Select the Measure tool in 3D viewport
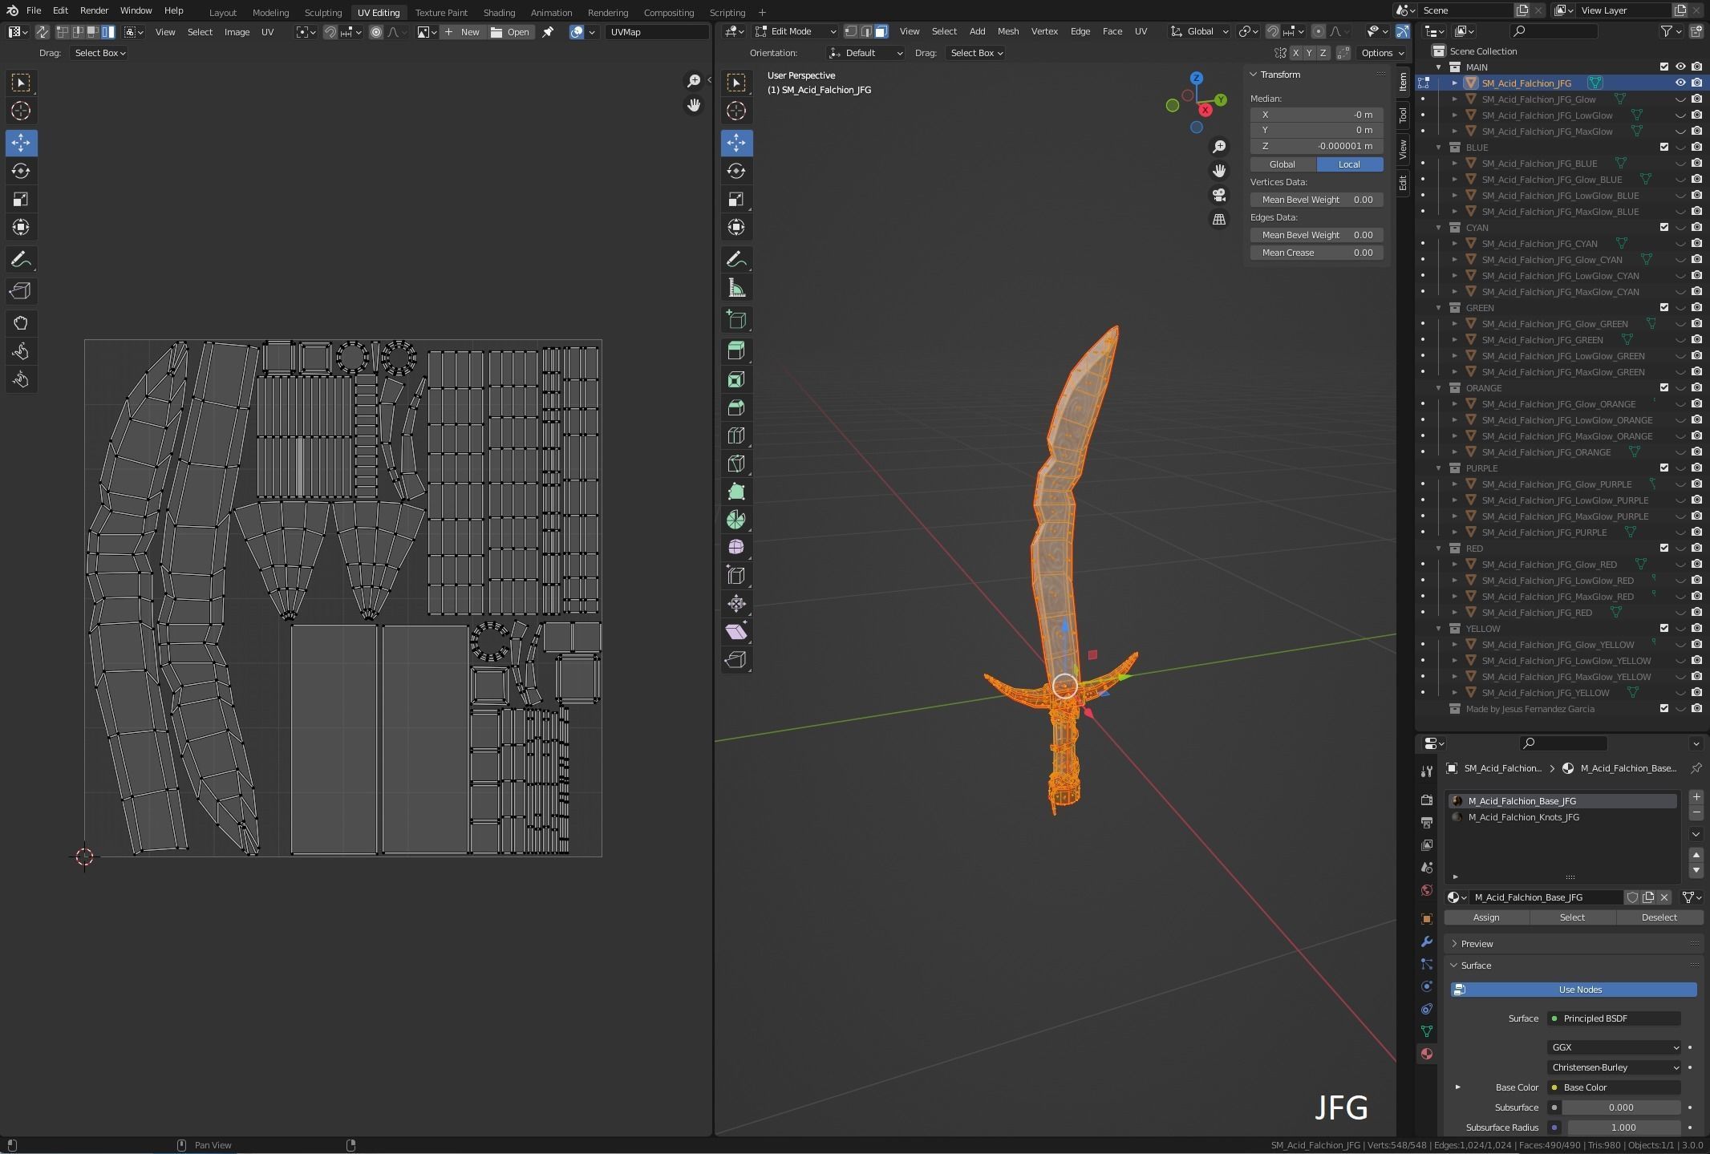Image resolution: width=1710 pixels, height=1154 pixels. point(736,288)
